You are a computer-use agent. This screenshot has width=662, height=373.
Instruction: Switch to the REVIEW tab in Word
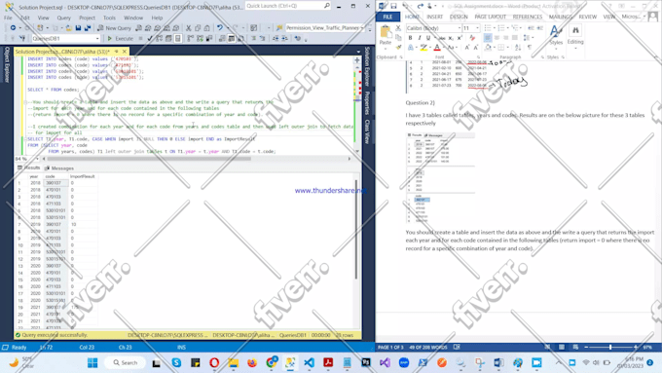pos(587,17)
